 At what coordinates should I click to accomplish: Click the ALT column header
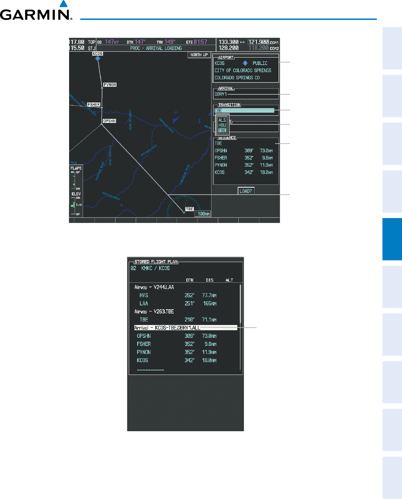pos(229,280)
